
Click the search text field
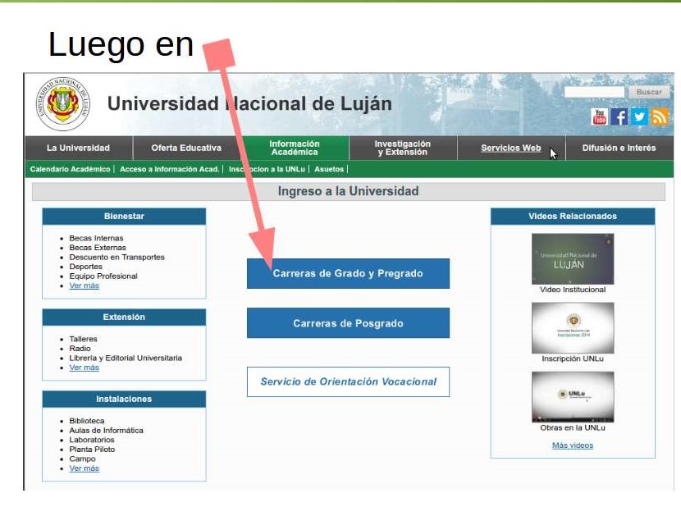595,92
